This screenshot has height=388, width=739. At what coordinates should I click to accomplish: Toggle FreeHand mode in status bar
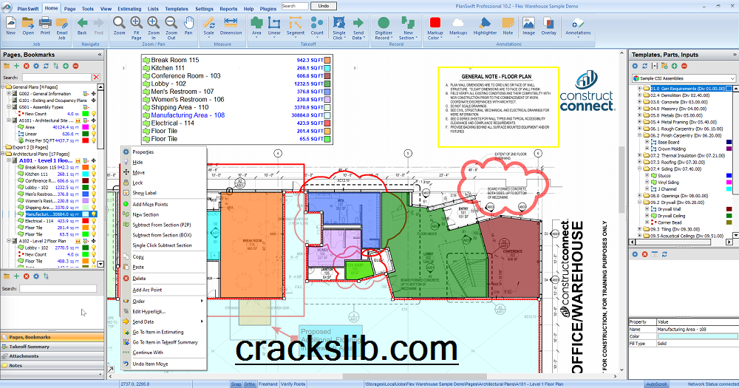(268, 384)
